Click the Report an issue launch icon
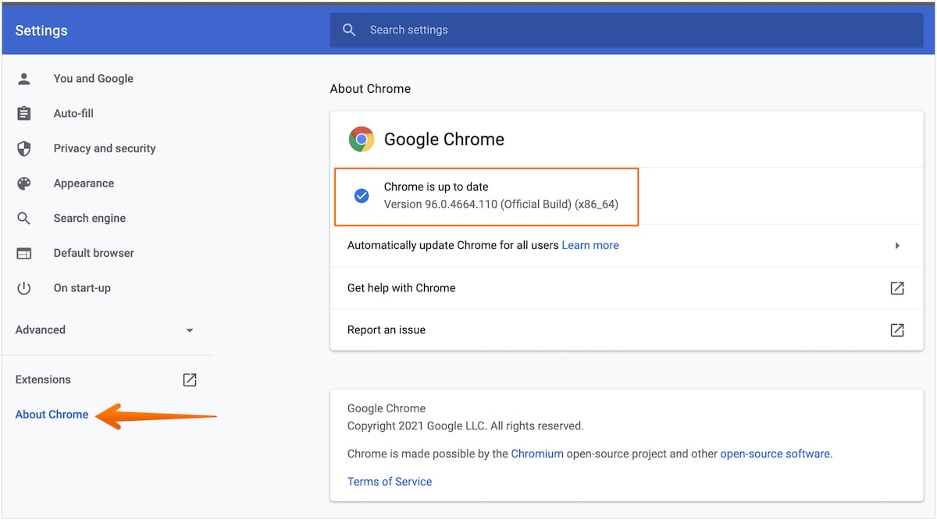Image resolution: width=937 pixels, height=520 pixels. point(896,329)
